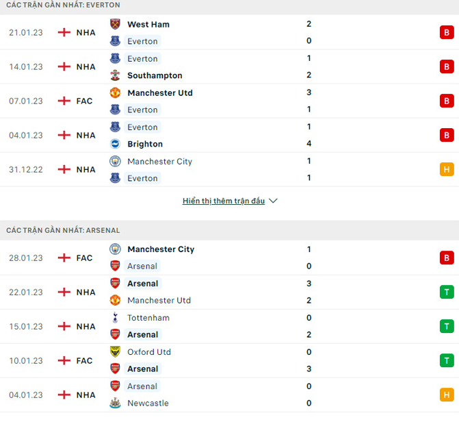This screenshot has height=422, width=459.
Task: Click the Southampton club crest
Action: point(115,75)
